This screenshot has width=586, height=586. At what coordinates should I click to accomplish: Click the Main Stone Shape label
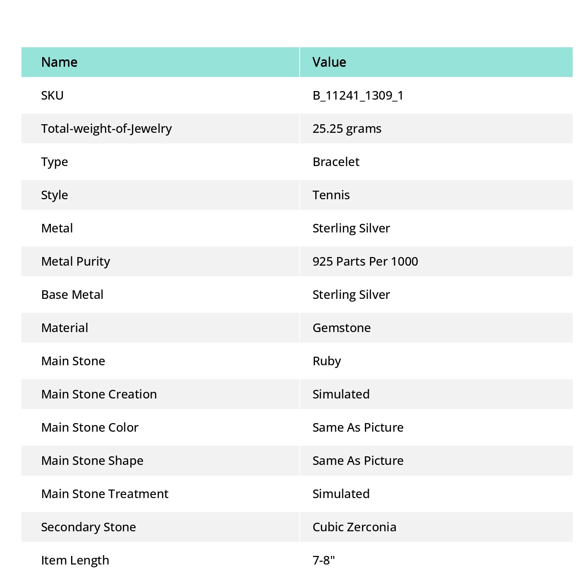point(93,461)
